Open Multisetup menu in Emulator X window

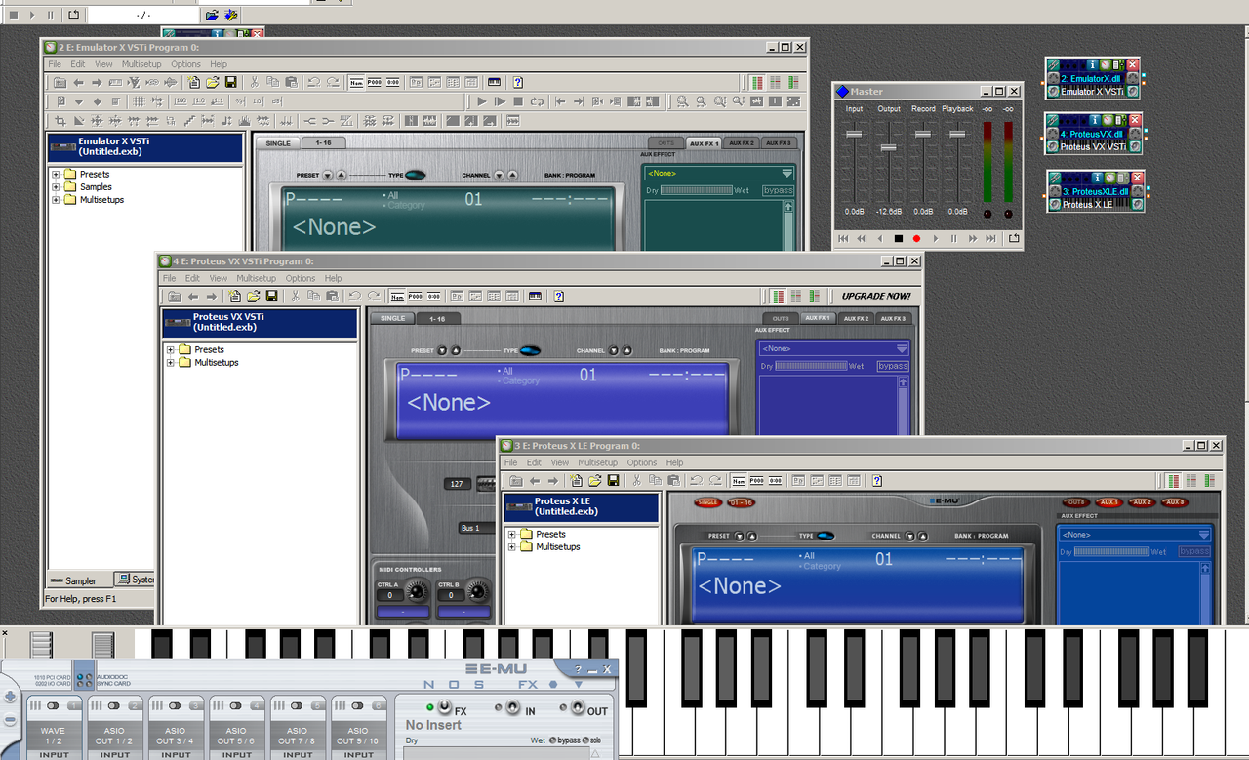coord(142,64)
